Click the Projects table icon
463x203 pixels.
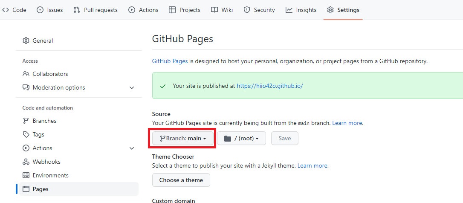click(172, 10)
